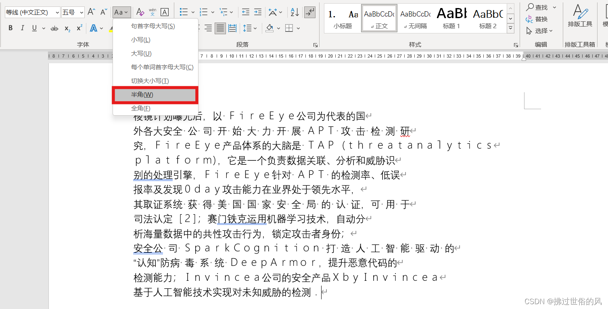
Task: Choose 半角(W) half-width option
Action: [x=155, y=95]
